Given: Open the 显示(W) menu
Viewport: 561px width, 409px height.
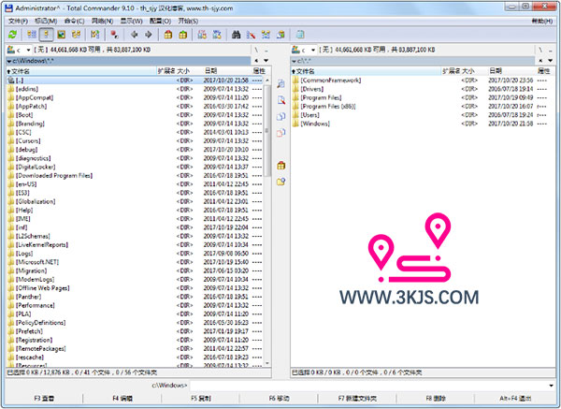Looking at the screenshot, I should [131, 22].
